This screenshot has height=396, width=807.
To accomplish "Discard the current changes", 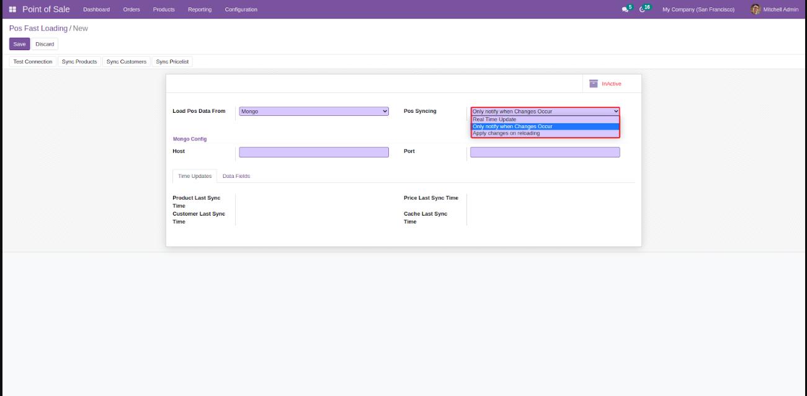I will coord(45,44).
